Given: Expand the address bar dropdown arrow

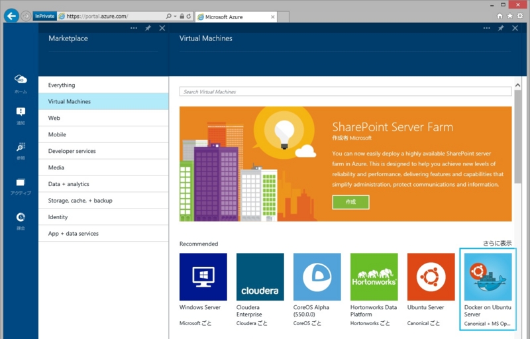Looking at the screenshot, I should pyautogui.click(x=175, y=16).
